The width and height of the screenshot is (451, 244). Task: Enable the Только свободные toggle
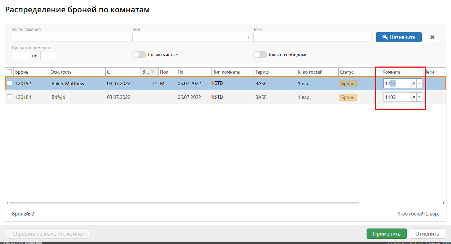(260, 55)
